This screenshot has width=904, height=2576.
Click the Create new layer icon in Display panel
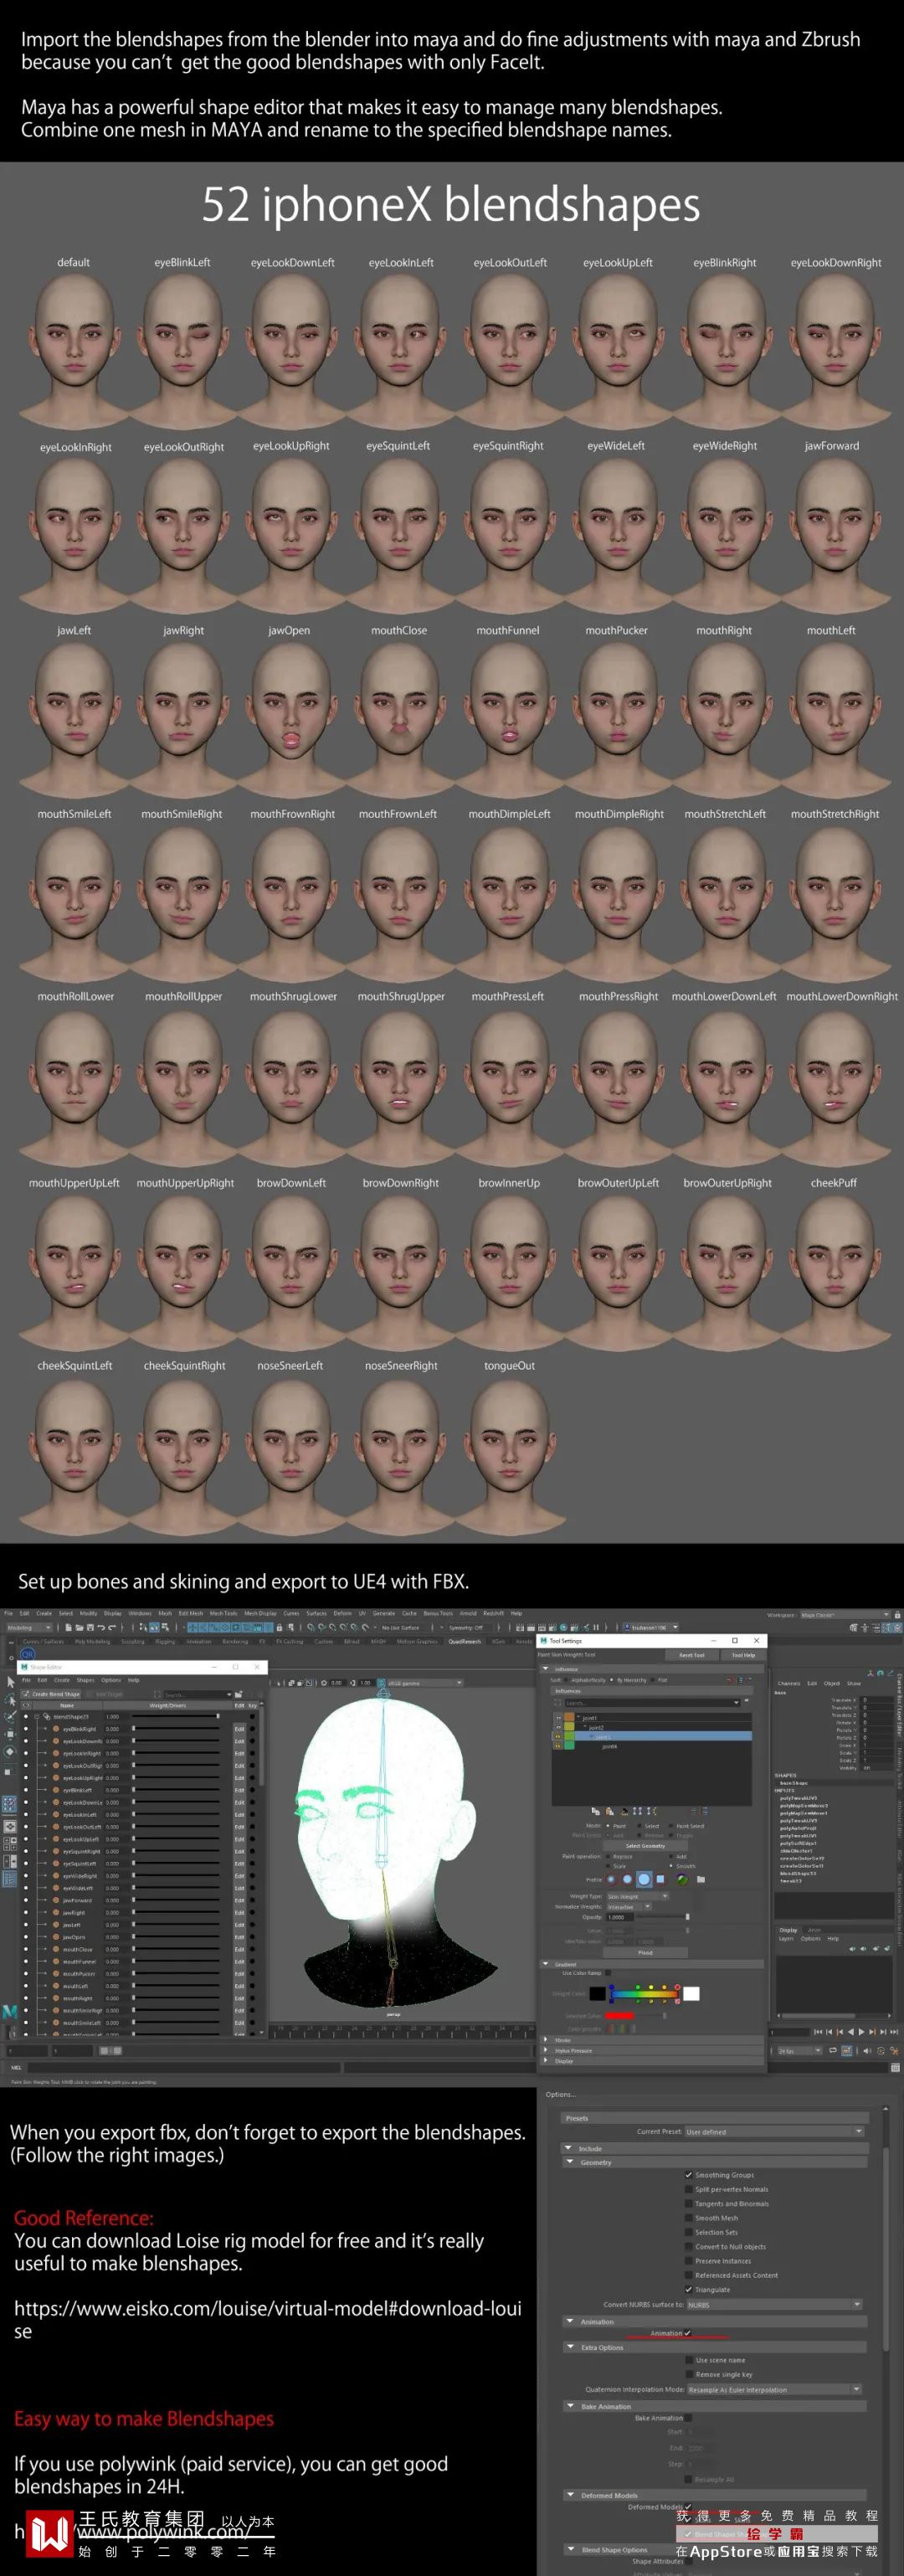tap(875, 1949)
